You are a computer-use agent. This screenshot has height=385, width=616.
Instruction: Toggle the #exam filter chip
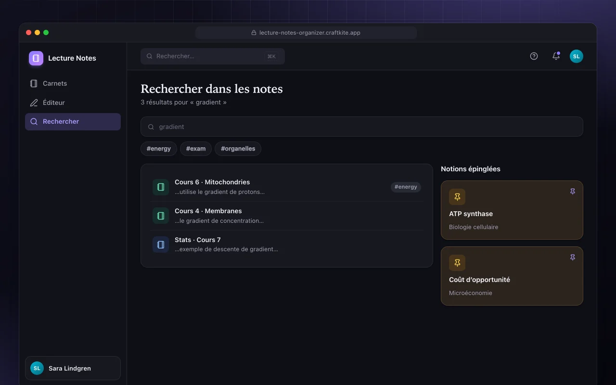pos(196,149)
